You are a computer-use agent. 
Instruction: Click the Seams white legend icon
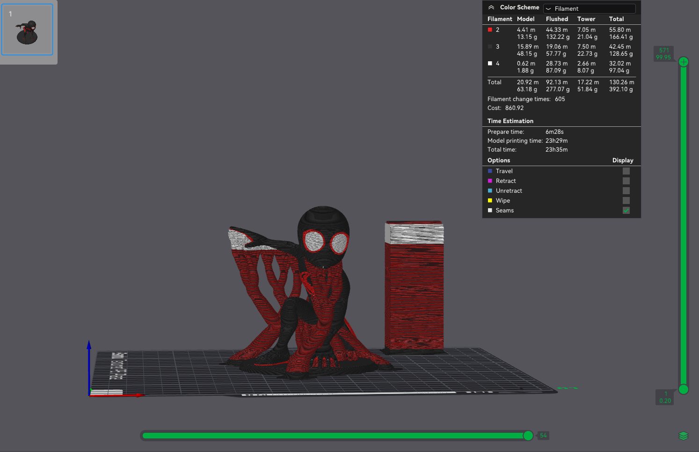coord(490,211)
